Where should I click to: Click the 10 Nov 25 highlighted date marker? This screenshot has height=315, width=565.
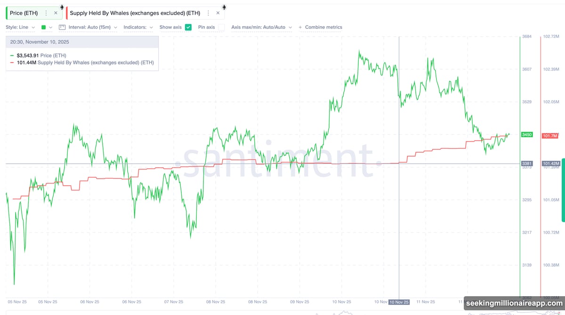(398, 302)
